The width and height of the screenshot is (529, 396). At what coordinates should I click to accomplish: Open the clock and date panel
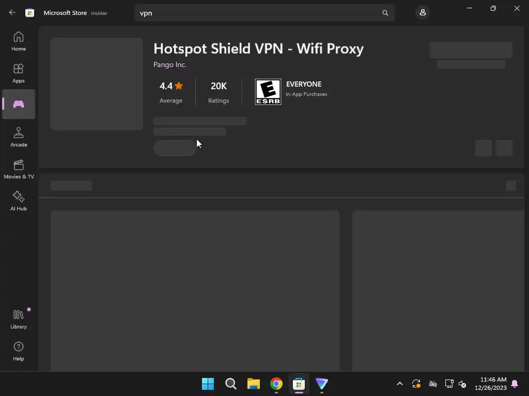tap(491, 384)
